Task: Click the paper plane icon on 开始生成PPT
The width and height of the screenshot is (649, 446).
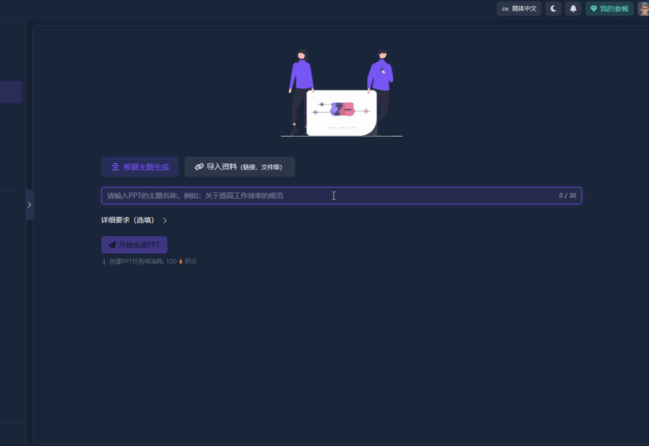Action: [114, 244]
